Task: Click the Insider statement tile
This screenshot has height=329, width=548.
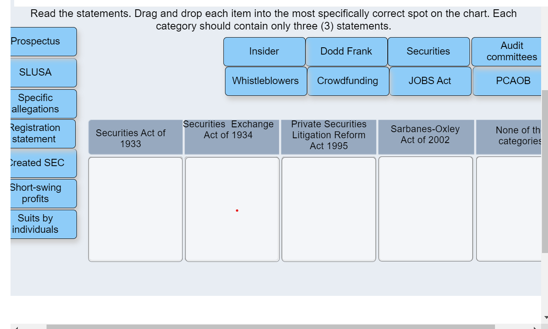Action: pyautogui.click(x=264, y=51)
